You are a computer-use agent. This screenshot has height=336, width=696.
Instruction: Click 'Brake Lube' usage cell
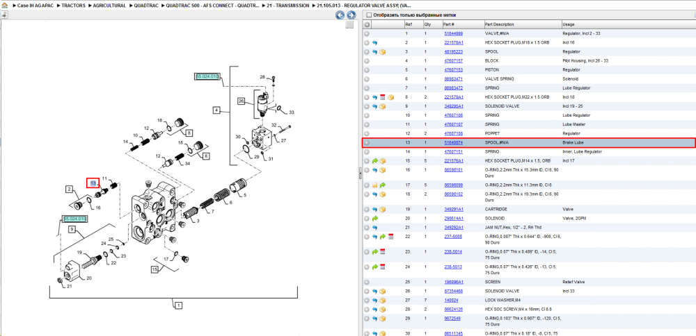[573, 142]
